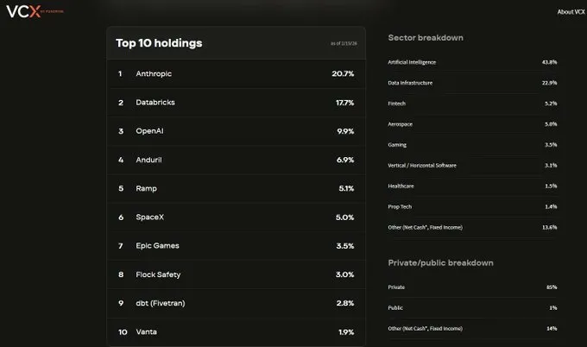The height and width of the screenshot is (347, 587).
Task: Select the Ramp holding name
Action: point(146,188)
